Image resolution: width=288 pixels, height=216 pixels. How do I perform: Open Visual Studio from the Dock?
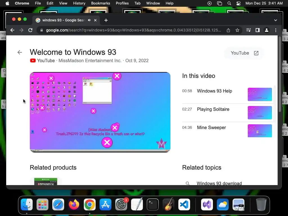(x=207, y=204)
